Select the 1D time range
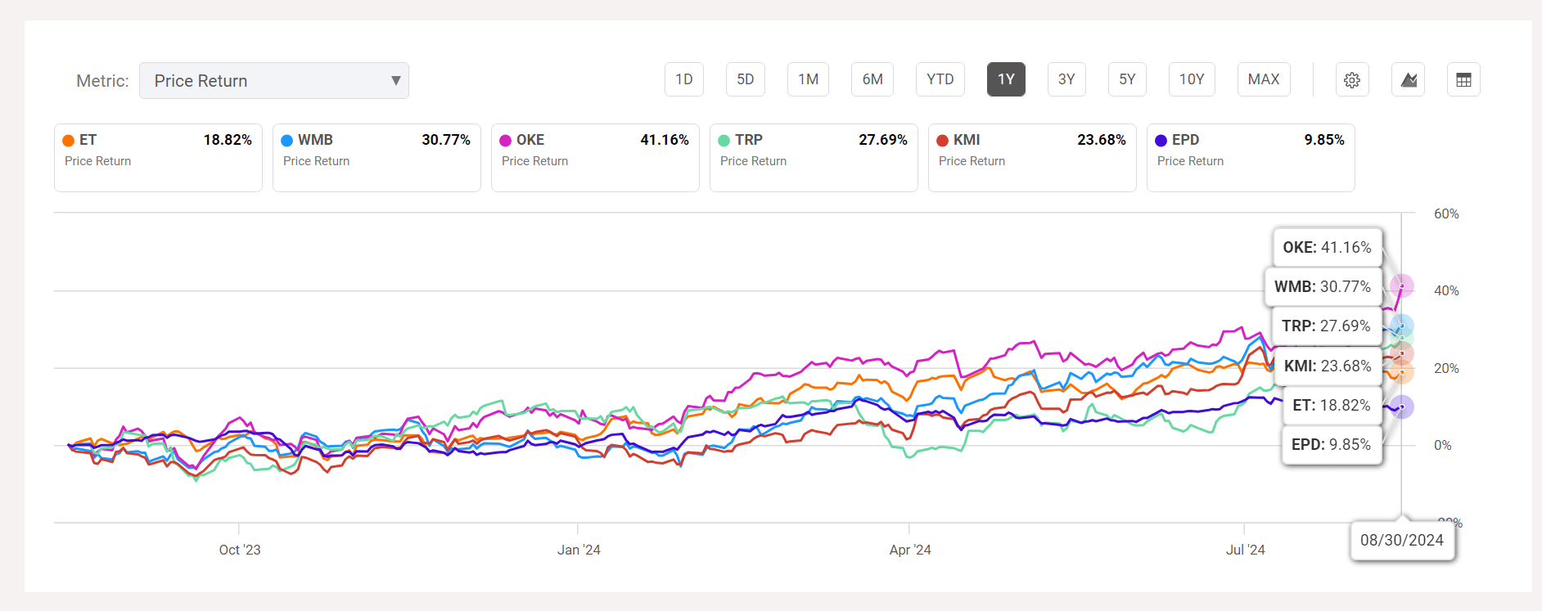1542x611 pixels. [x=683, y=79]
